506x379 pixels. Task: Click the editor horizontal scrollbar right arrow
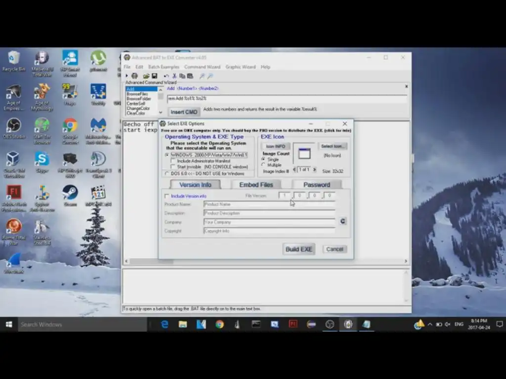pyautogui.click(x=406, y=261)
